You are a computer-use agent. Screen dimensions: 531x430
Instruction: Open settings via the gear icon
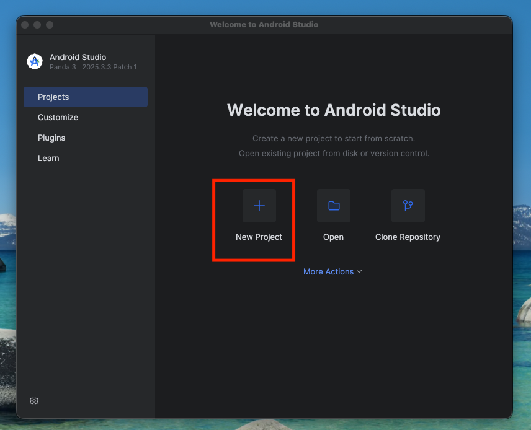[34, 401]
